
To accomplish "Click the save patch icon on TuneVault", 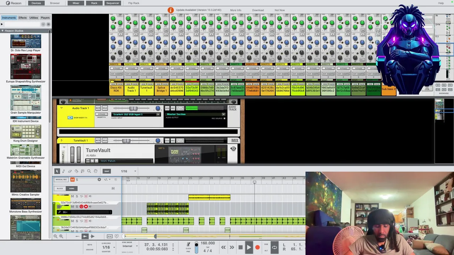I will click(96, 161).
